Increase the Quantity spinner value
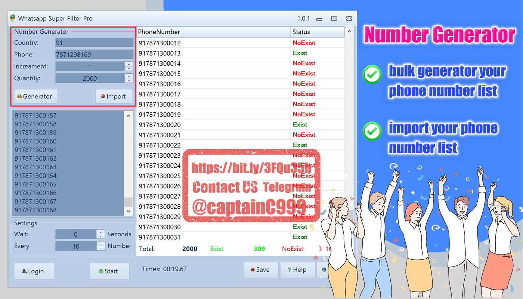This screenshot has width=523, height=299. coord(129,76)
